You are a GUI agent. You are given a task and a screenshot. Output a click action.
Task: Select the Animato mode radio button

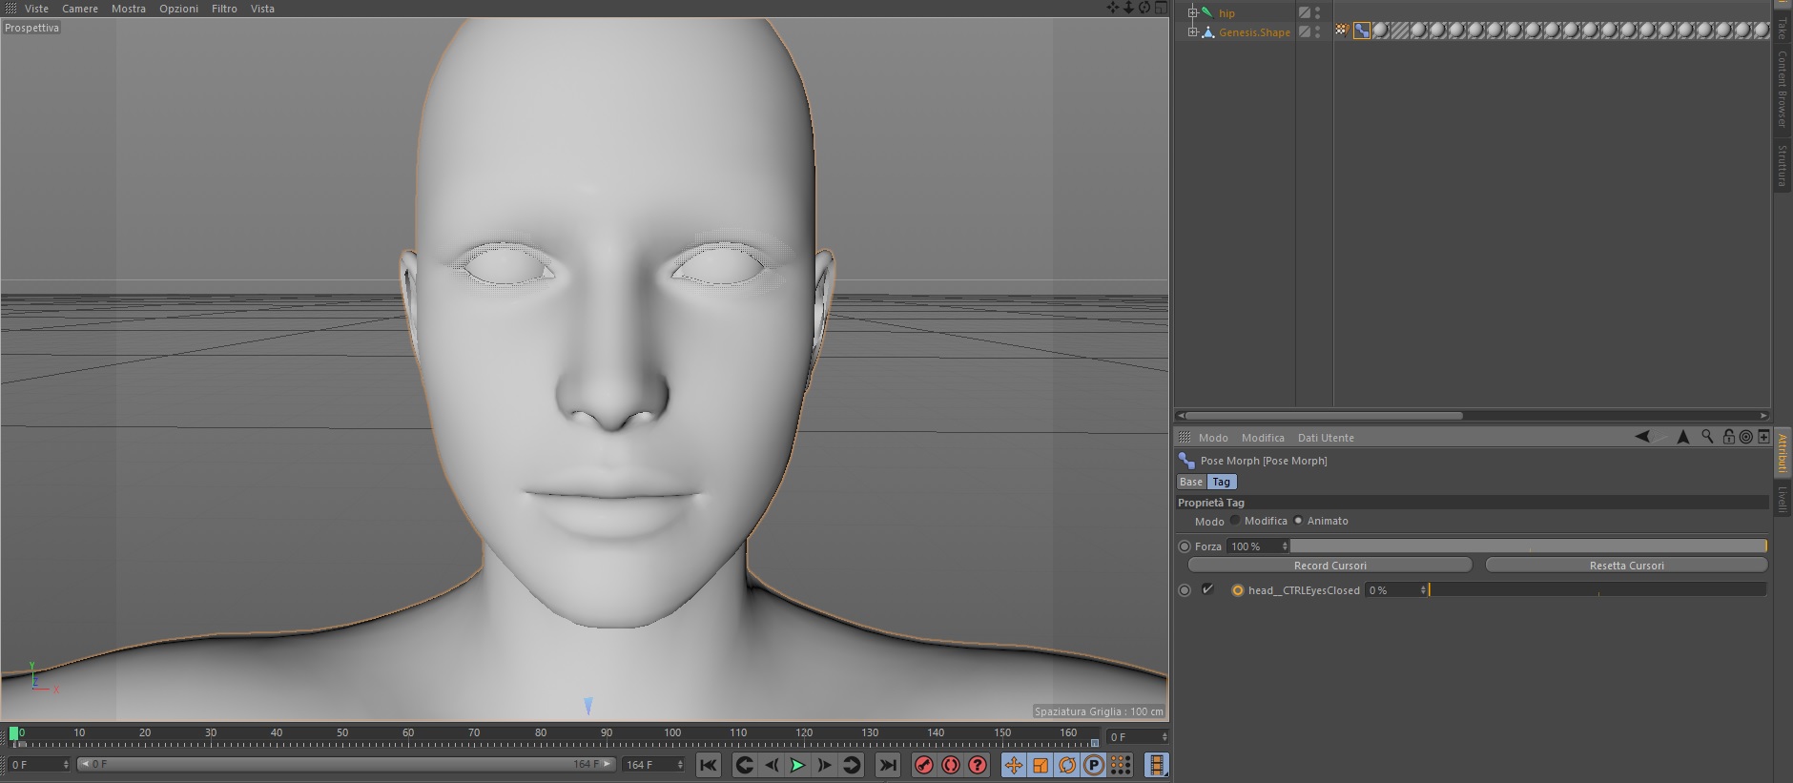1298,521
